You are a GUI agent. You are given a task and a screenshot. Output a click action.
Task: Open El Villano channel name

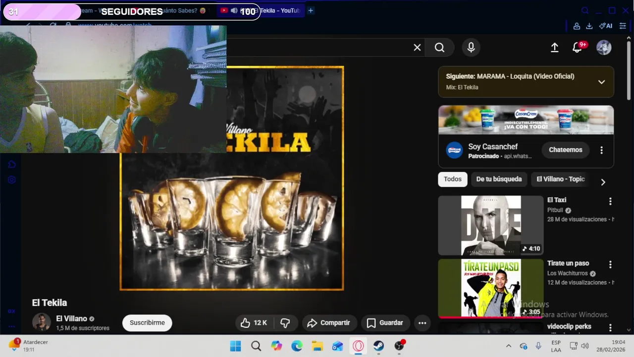(x=71, y=319)
